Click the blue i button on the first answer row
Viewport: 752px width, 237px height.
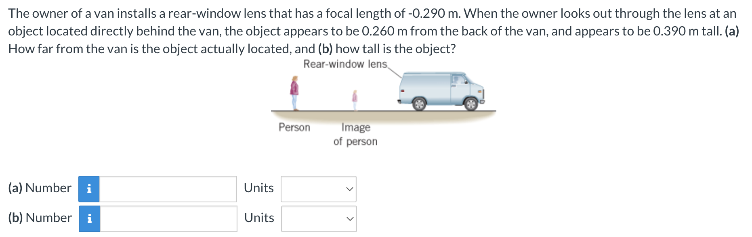(x=89, y=188)
